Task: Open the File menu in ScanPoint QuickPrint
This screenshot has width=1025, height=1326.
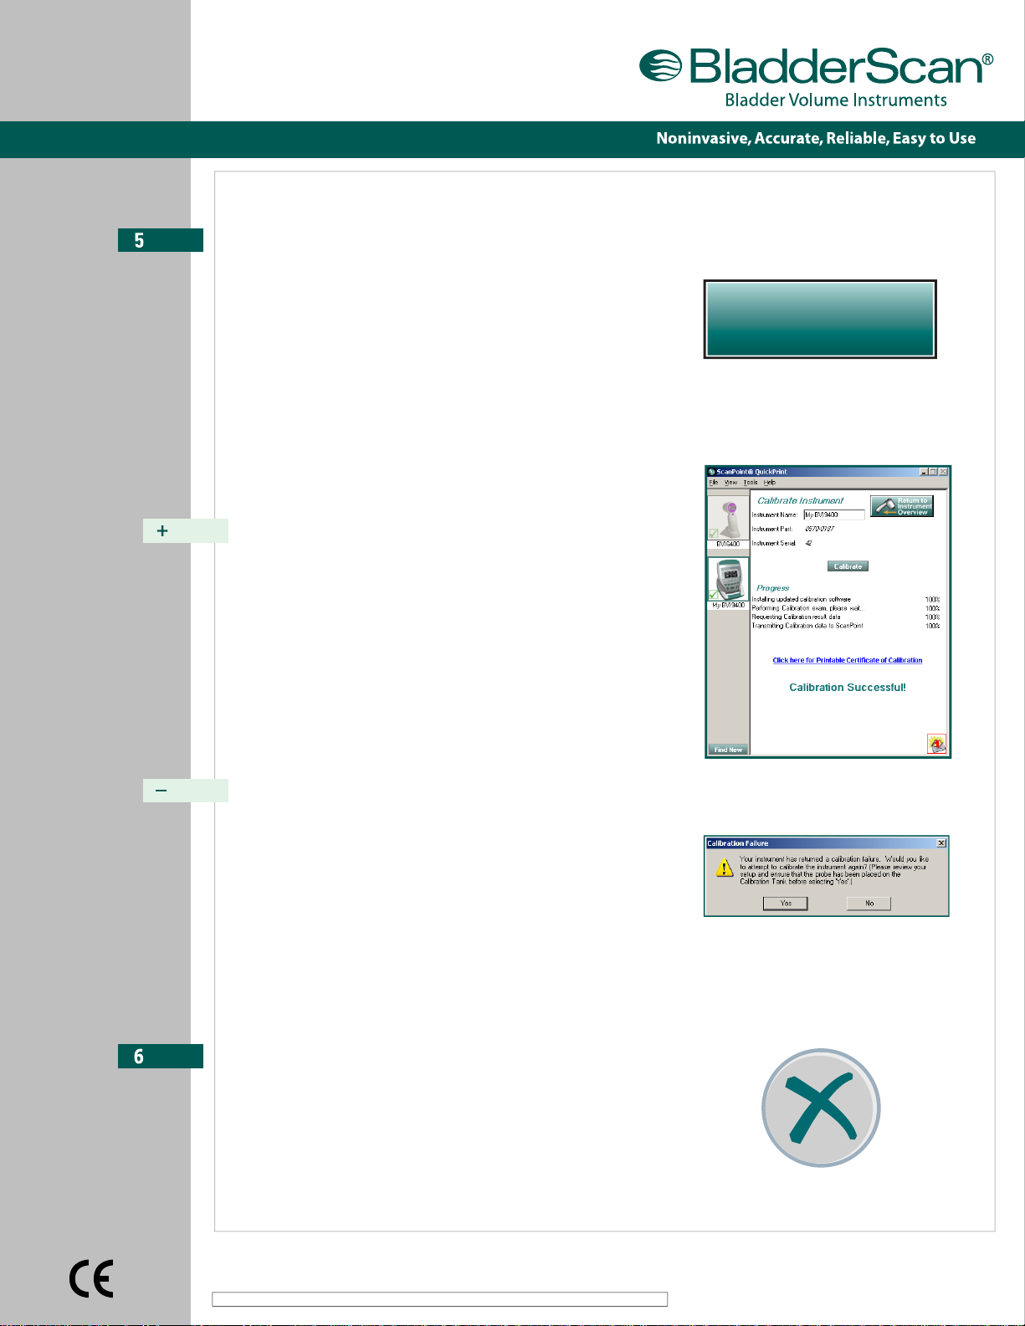Action: (x=714, y=483)
